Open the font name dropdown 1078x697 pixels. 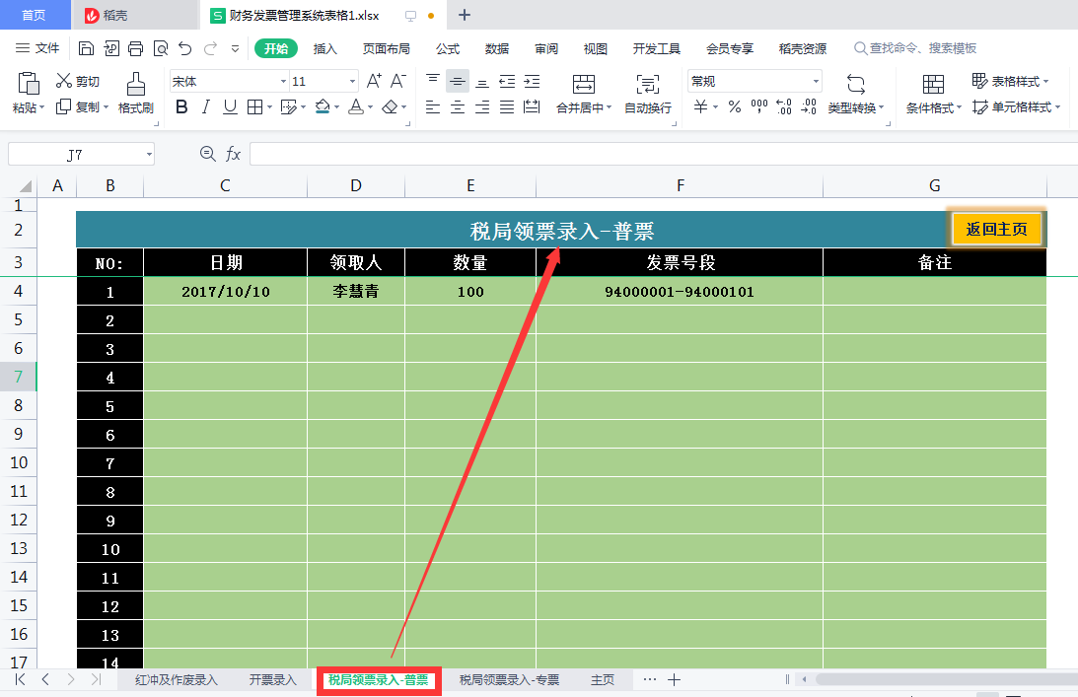282,81
